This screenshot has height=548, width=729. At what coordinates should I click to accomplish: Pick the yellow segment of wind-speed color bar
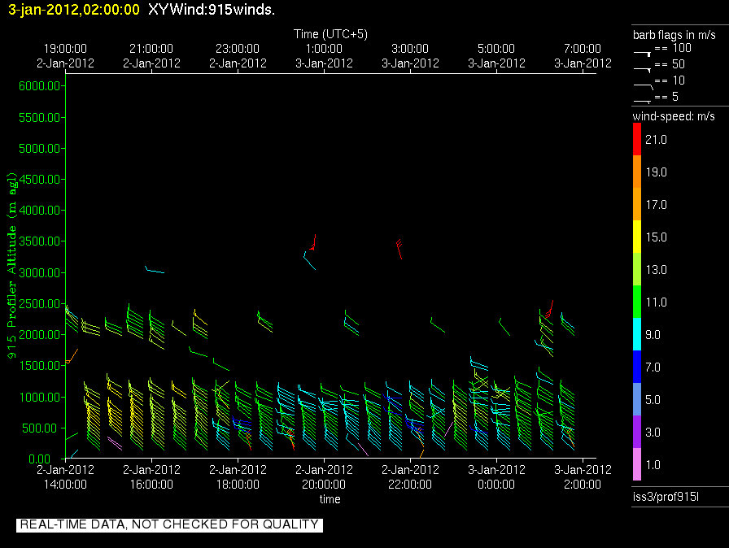tap(637, 237)
